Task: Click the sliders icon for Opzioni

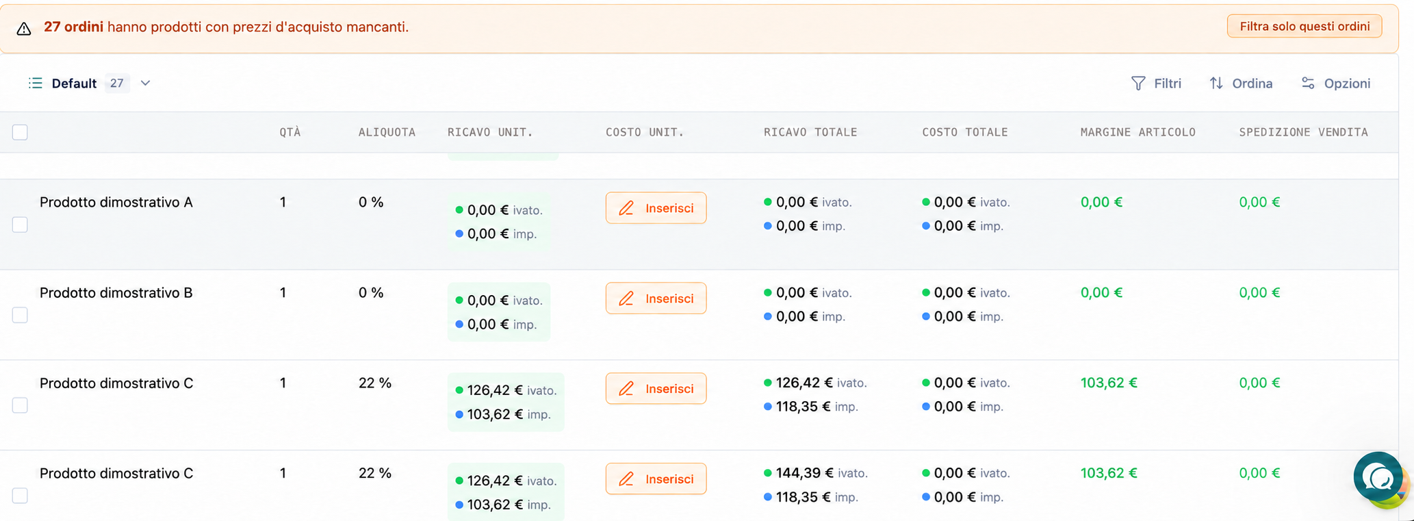Action: (x=1308, y=84)
